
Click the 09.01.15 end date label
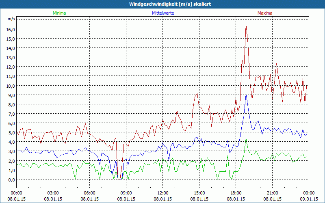309,199
